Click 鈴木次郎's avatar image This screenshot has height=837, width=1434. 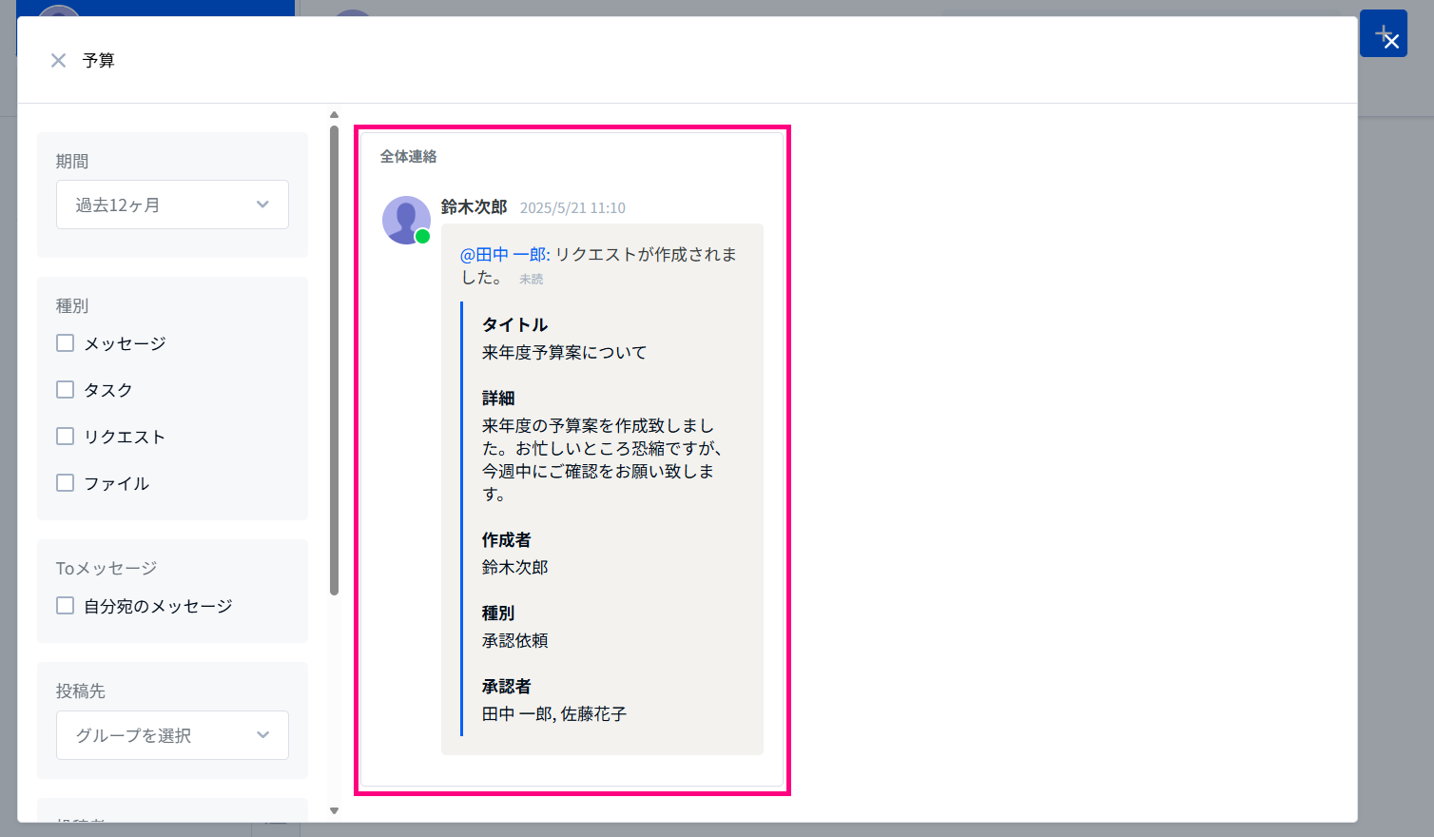(x=407, y=220)
